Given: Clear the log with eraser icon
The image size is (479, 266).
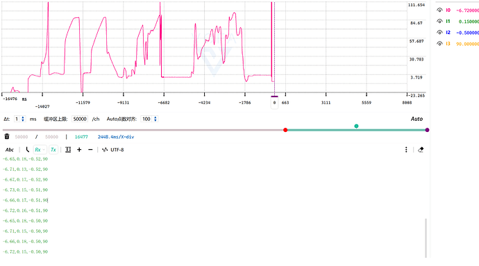Looking at the screenshot, I should click(x=421, y=149).
